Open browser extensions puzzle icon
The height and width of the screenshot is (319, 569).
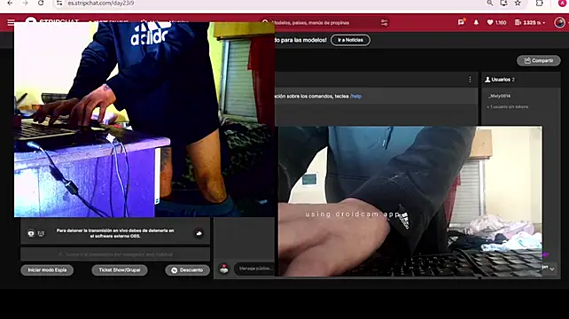click(539, 4)
